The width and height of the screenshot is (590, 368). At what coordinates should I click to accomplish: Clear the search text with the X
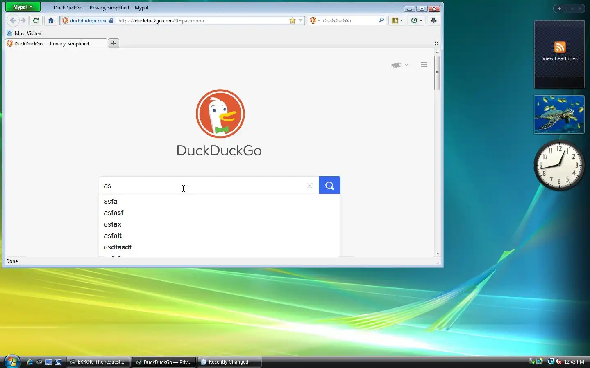(x=310, y=186)
